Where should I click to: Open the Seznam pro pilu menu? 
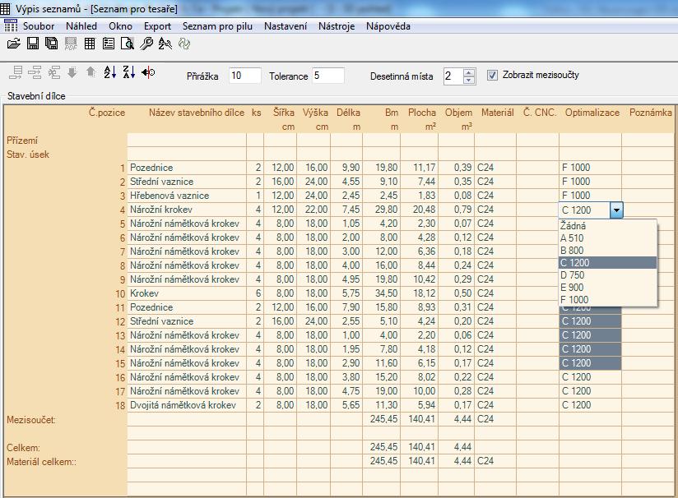pos(217,26)
